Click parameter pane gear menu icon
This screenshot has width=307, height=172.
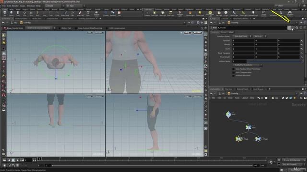(x=289, y=28)
